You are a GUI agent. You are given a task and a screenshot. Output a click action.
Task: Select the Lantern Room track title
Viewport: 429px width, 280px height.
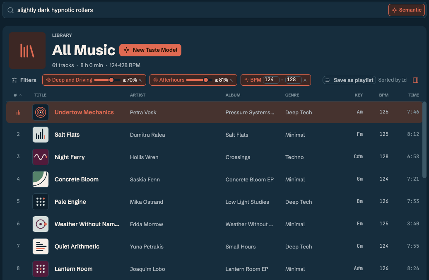73,269
